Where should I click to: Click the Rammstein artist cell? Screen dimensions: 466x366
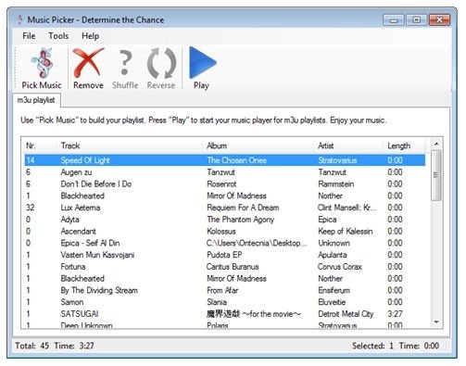336,183
